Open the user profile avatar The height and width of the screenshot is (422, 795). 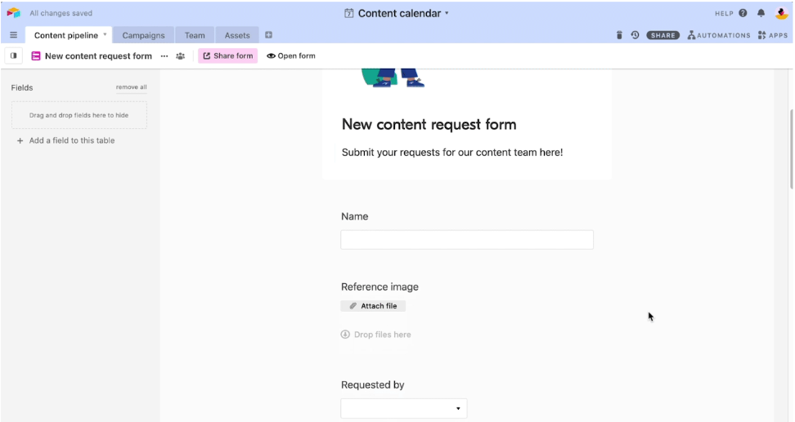pos(781,13)
